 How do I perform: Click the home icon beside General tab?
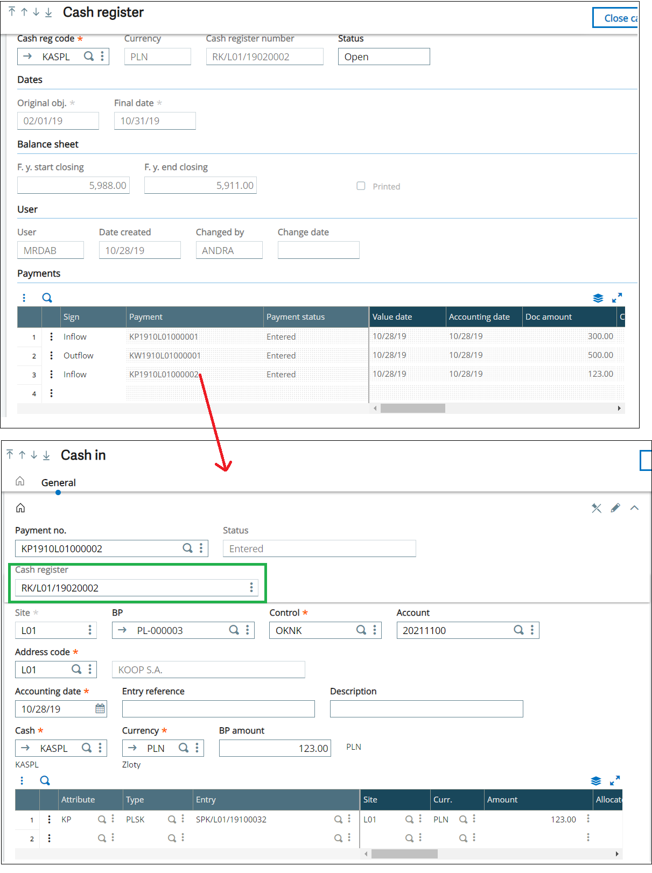tap(20, 481)
